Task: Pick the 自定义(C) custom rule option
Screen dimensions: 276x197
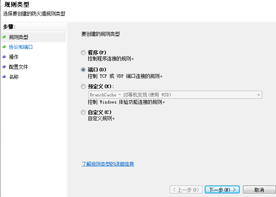Action: tap(83, 112)
